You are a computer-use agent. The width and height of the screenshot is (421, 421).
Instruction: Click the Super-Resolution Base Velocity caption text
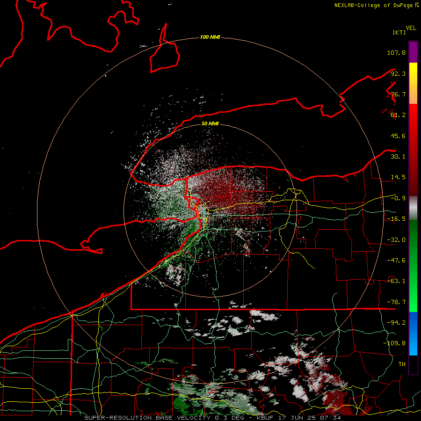coord(212,418)
